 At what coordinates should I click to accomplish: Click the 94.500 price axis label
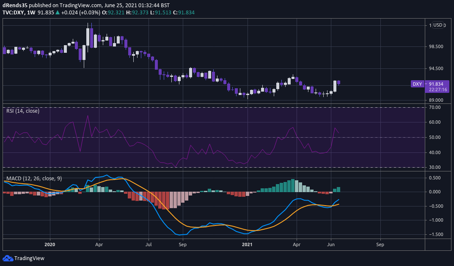(436, 69)
